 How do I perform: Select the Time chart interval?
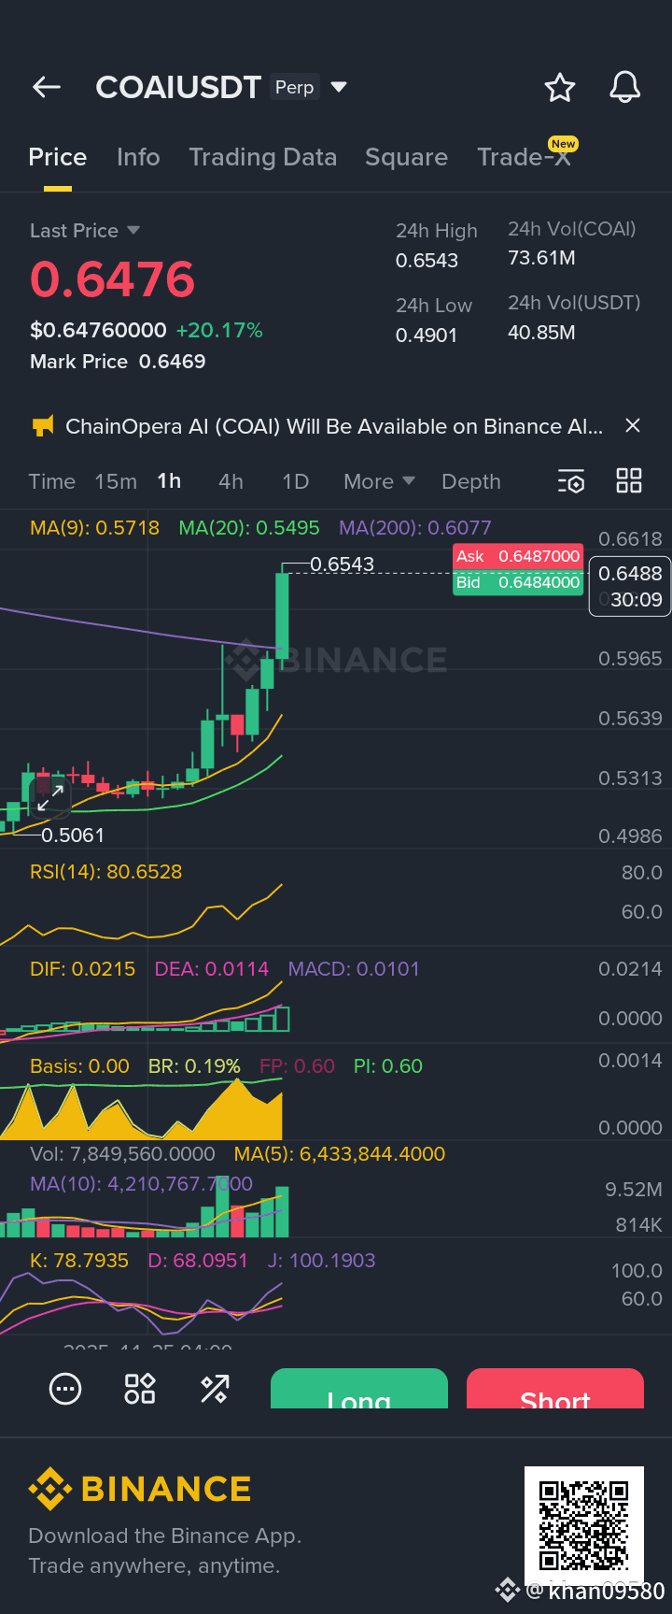[52, 481]
